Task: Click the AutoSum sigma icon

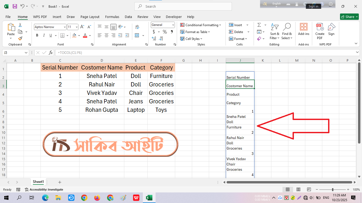Action: pyautogui.click(x=259, y=25)
